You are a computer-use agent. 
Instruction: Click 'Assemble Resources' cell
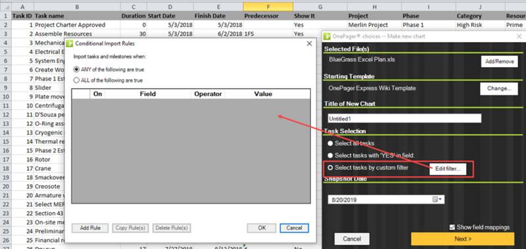[x=77, y=34]
